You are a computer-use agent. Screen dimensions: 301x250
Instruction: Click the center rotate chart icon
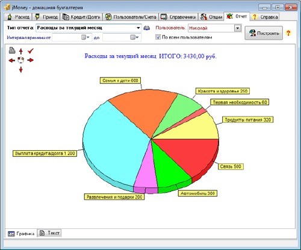(21, 60)
